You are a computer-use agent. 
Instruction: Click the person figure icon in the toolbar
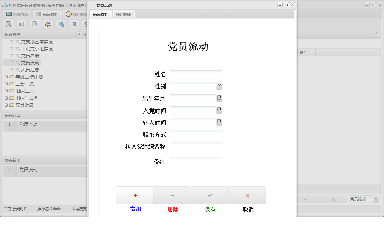[48, 24]
